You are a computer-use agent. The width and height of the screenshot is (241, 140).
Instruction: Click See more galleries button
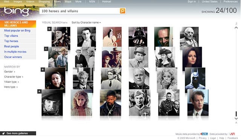18,133
